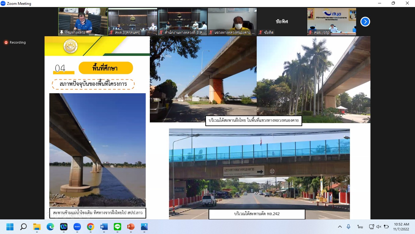
Task: Open Zoom from the taskbar
Action: [77, 227]
